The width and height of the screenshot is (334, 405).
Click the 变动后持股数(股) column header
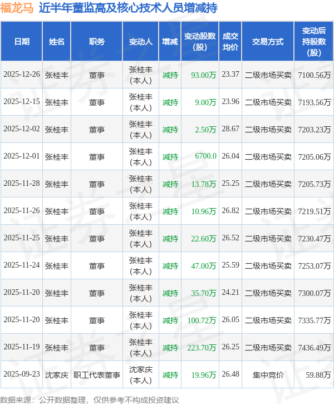(x=314, y=42)
